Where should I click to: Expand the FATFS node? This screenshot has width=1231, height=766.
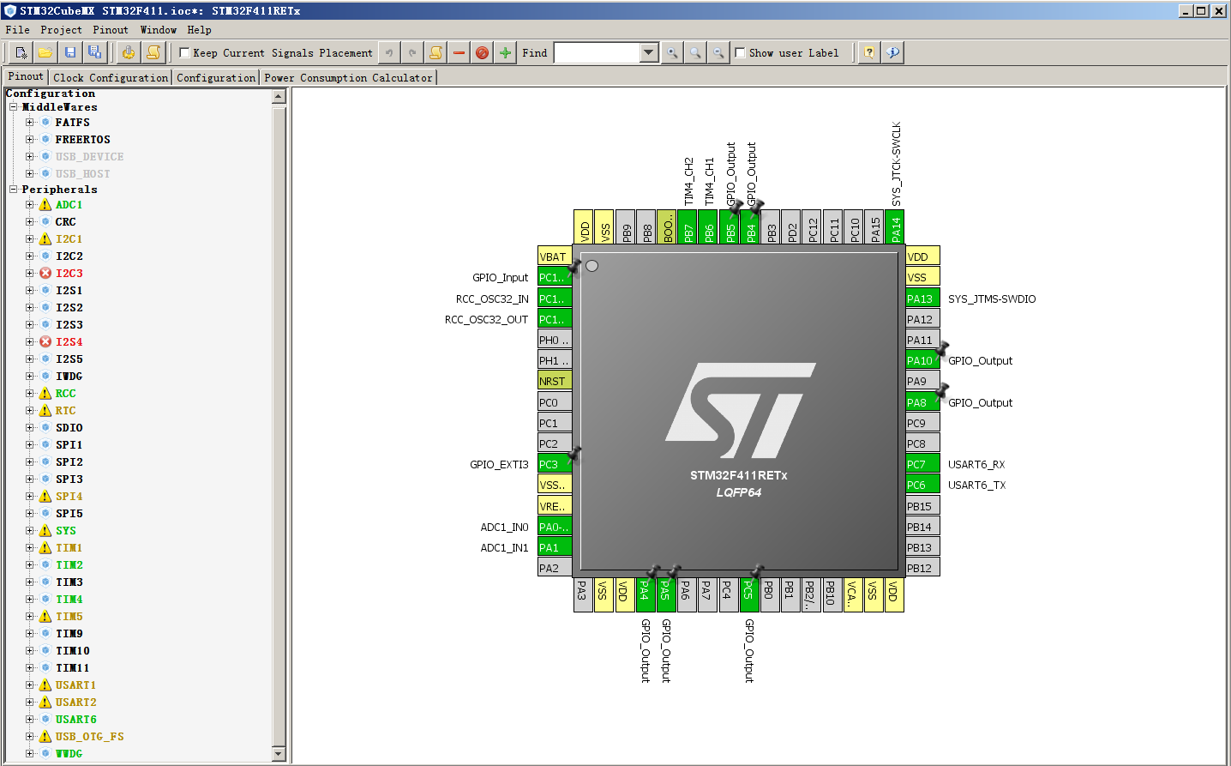[x=30, y=123]
